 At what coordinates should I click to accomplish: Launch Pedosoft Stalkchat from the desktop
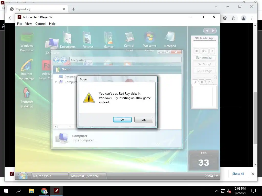click(x=27, y=98)
